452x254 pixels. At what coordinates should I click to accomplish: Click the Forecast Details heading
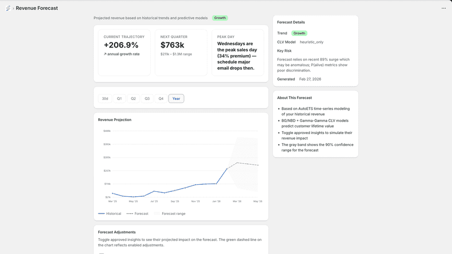tap(291, 22)
